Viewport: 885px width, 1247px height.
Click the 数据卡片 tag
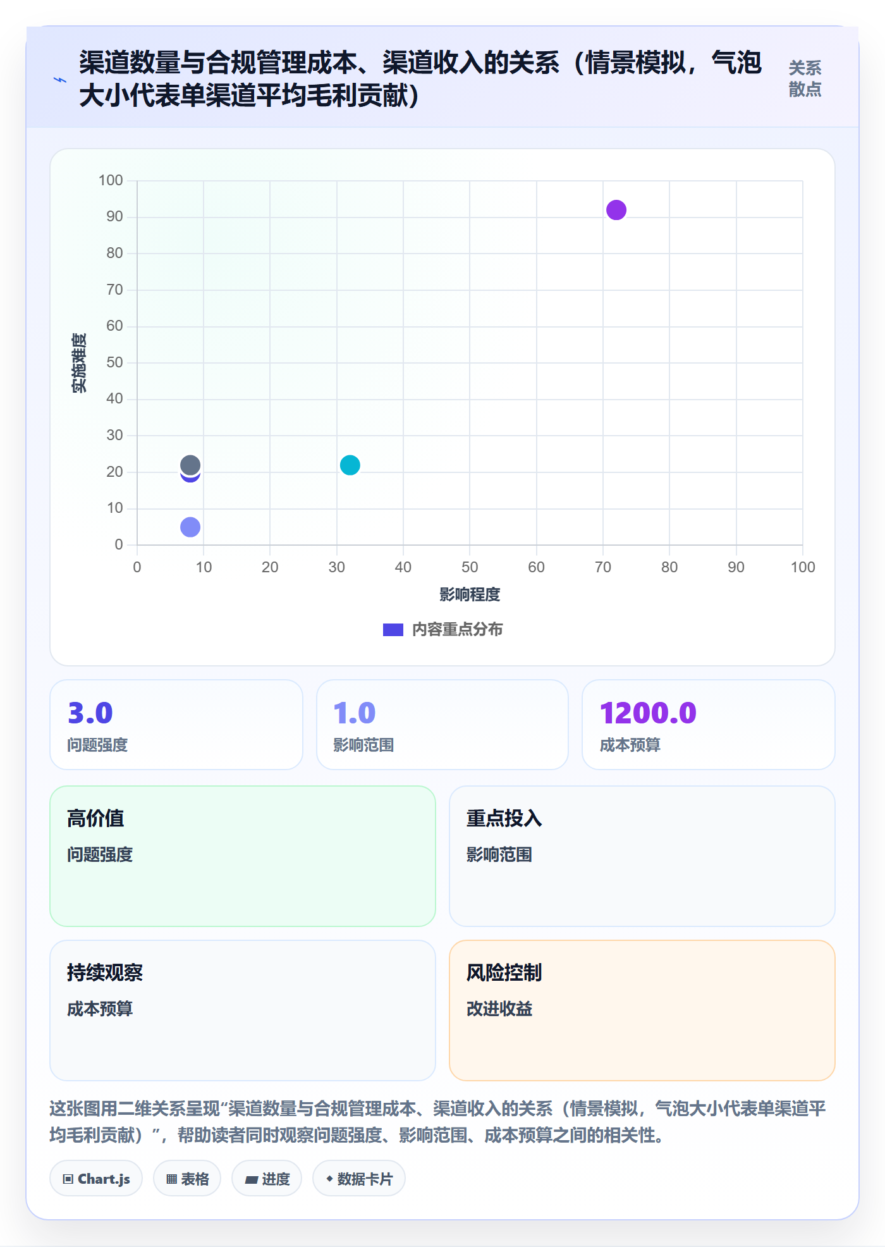coord(359,1179)
